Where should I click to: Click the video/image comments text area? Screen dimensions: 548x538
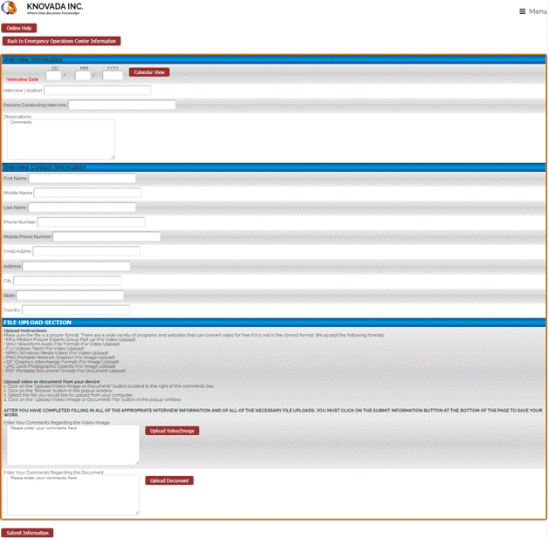pyautogui.click(x=72, y=445)
